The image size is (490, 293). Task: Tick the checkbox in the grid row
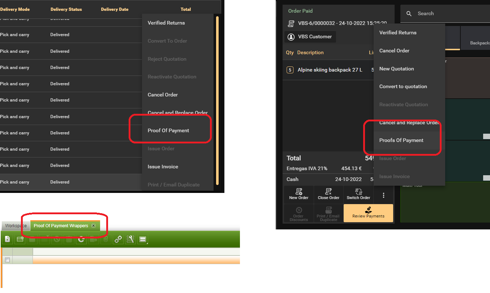7,260
